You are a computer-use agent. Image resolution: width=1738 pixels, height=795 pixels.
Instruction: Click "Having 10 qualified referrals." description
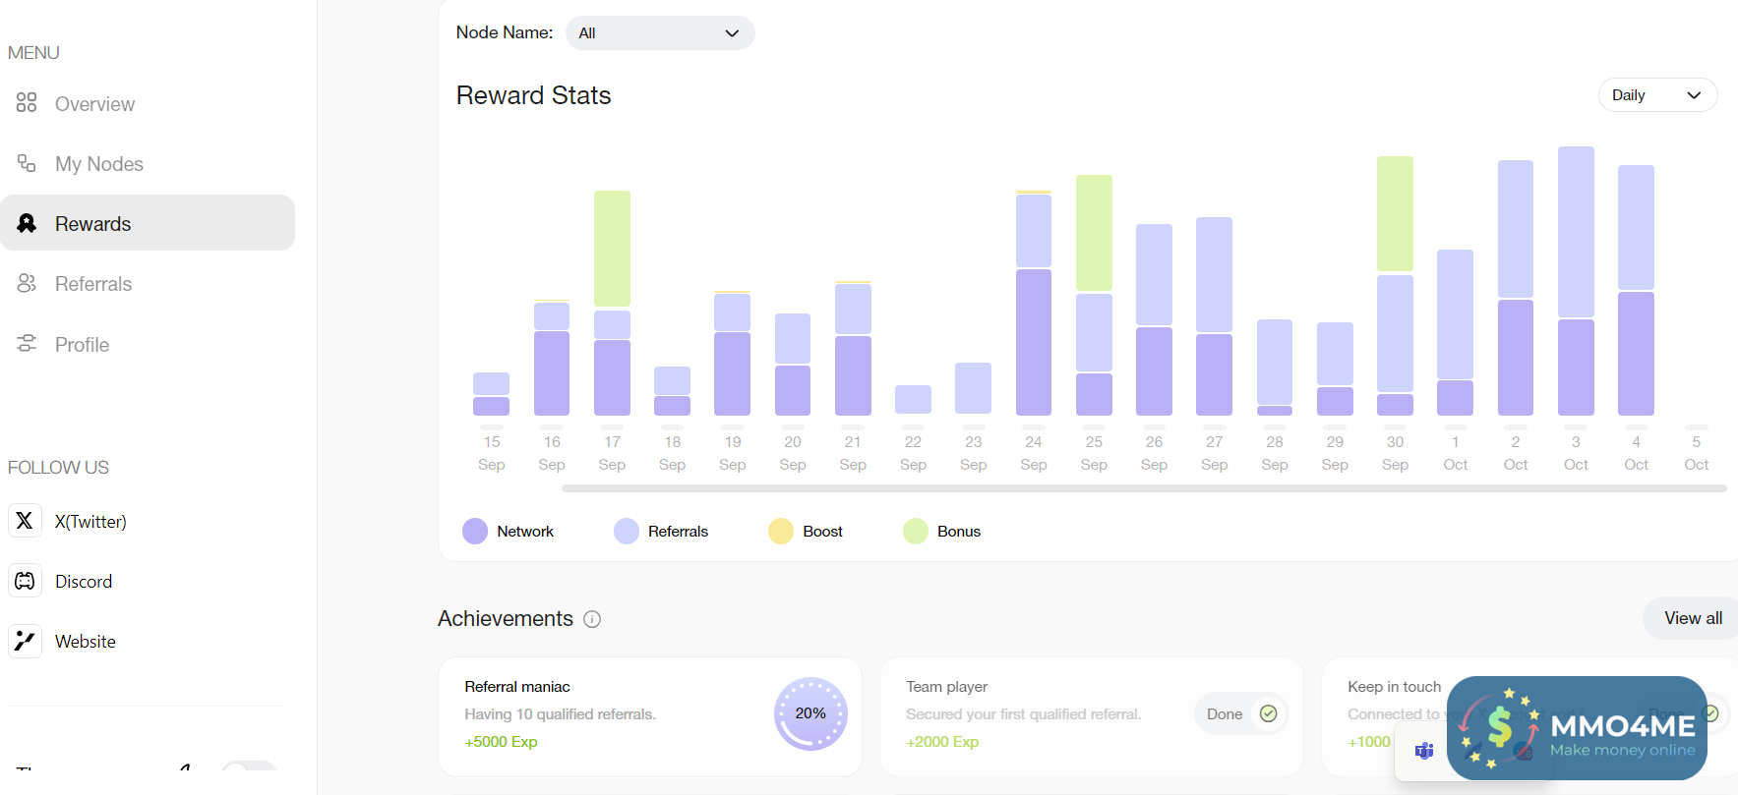[x=560, y=714]
